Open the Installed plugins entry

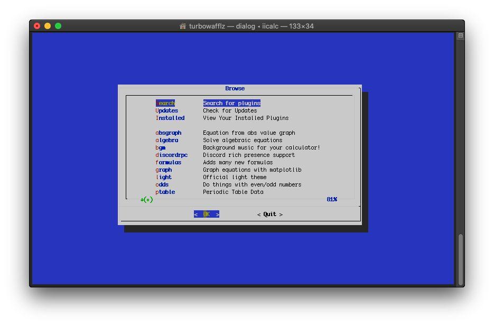tap(170, 118)
